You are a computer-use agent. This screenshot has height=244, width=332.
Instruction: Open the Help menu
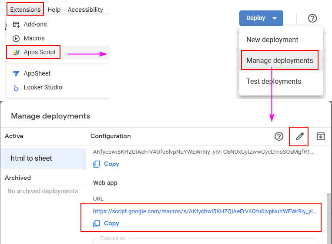(54, 10)
